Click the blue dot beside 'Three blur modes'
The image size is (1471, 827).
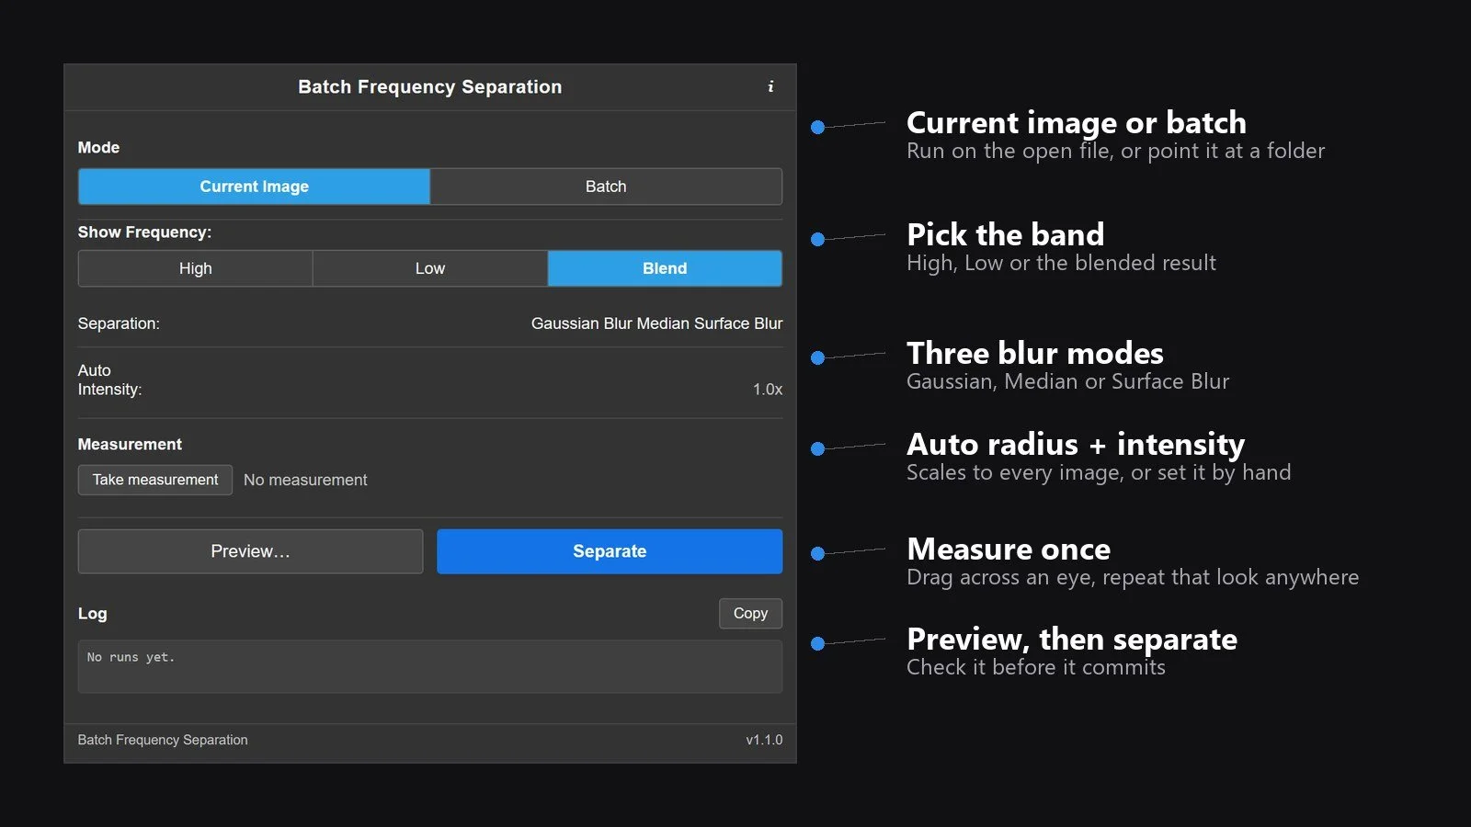click(817, 357)
